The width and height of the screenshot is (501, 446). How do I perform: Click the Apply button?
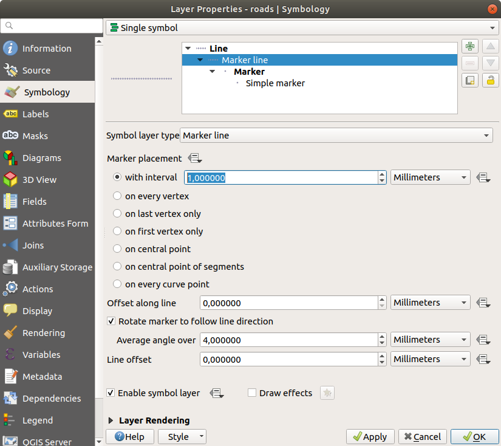pos(370,436)
